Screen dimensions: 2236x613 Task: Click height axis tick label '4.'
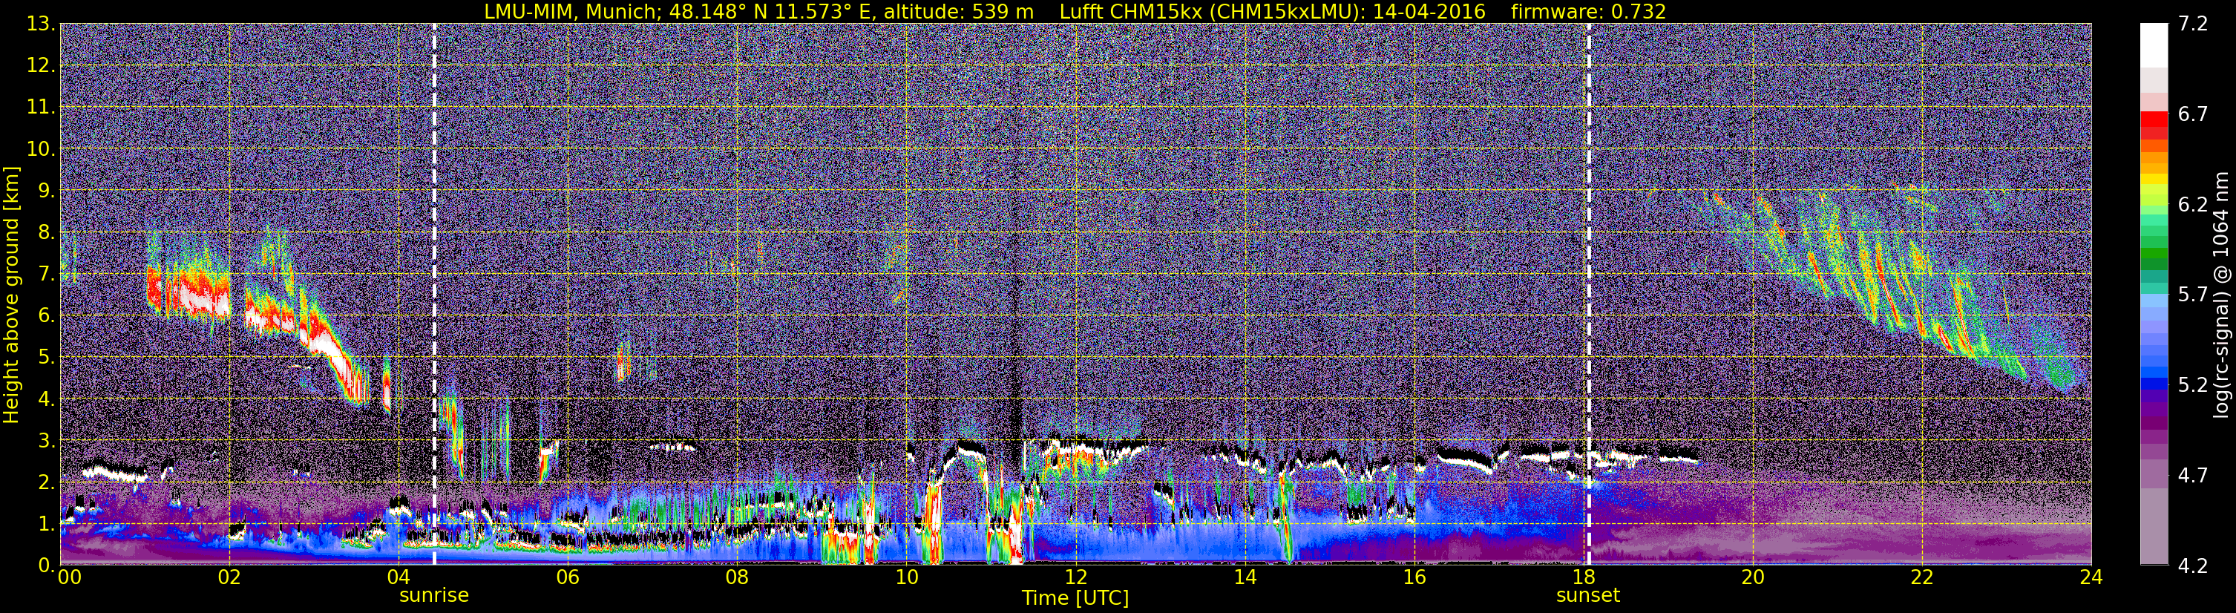pyautogui.click(x=47, y=399)
